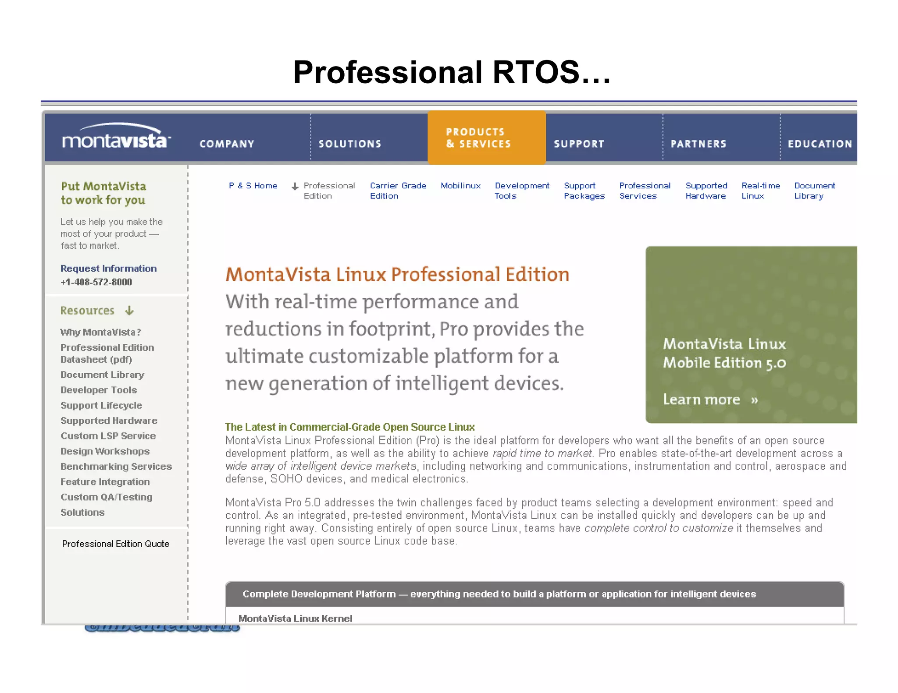Open the Support menu
This screenshot has height=693, width=898.
579,144
